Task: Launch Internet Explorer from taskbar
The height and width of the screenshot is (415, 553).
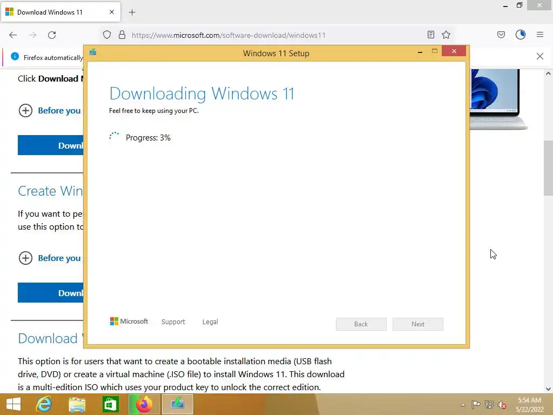Action: [44, 404]
